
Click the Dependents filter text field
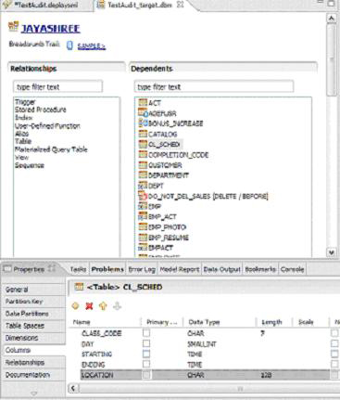tap(214, 86)
